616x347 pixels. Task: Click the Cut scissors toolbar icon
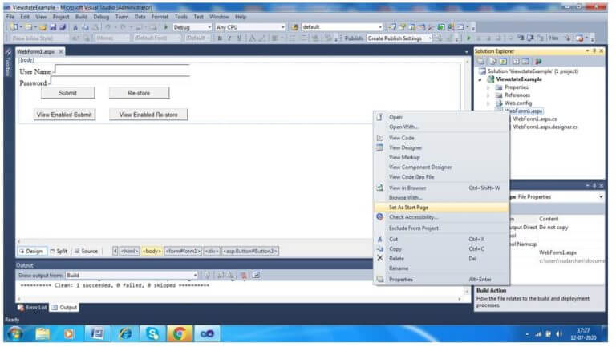tap(75, 27)
